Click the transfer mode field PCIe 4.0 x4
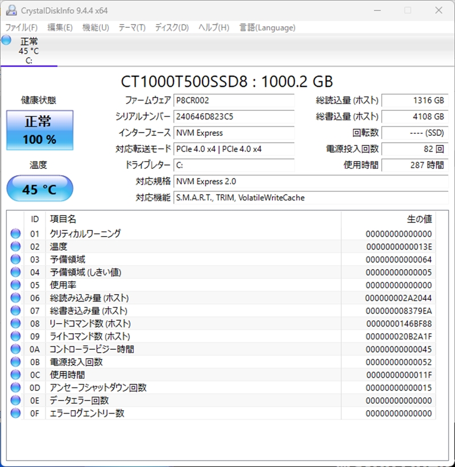Screen dimensions: 455x467 pyautogui.click(x=234, y=149)
